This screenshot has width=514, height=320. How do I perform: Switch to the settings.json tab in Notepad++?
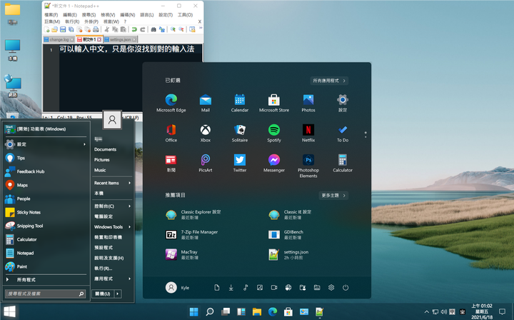(x=121, y=39)
